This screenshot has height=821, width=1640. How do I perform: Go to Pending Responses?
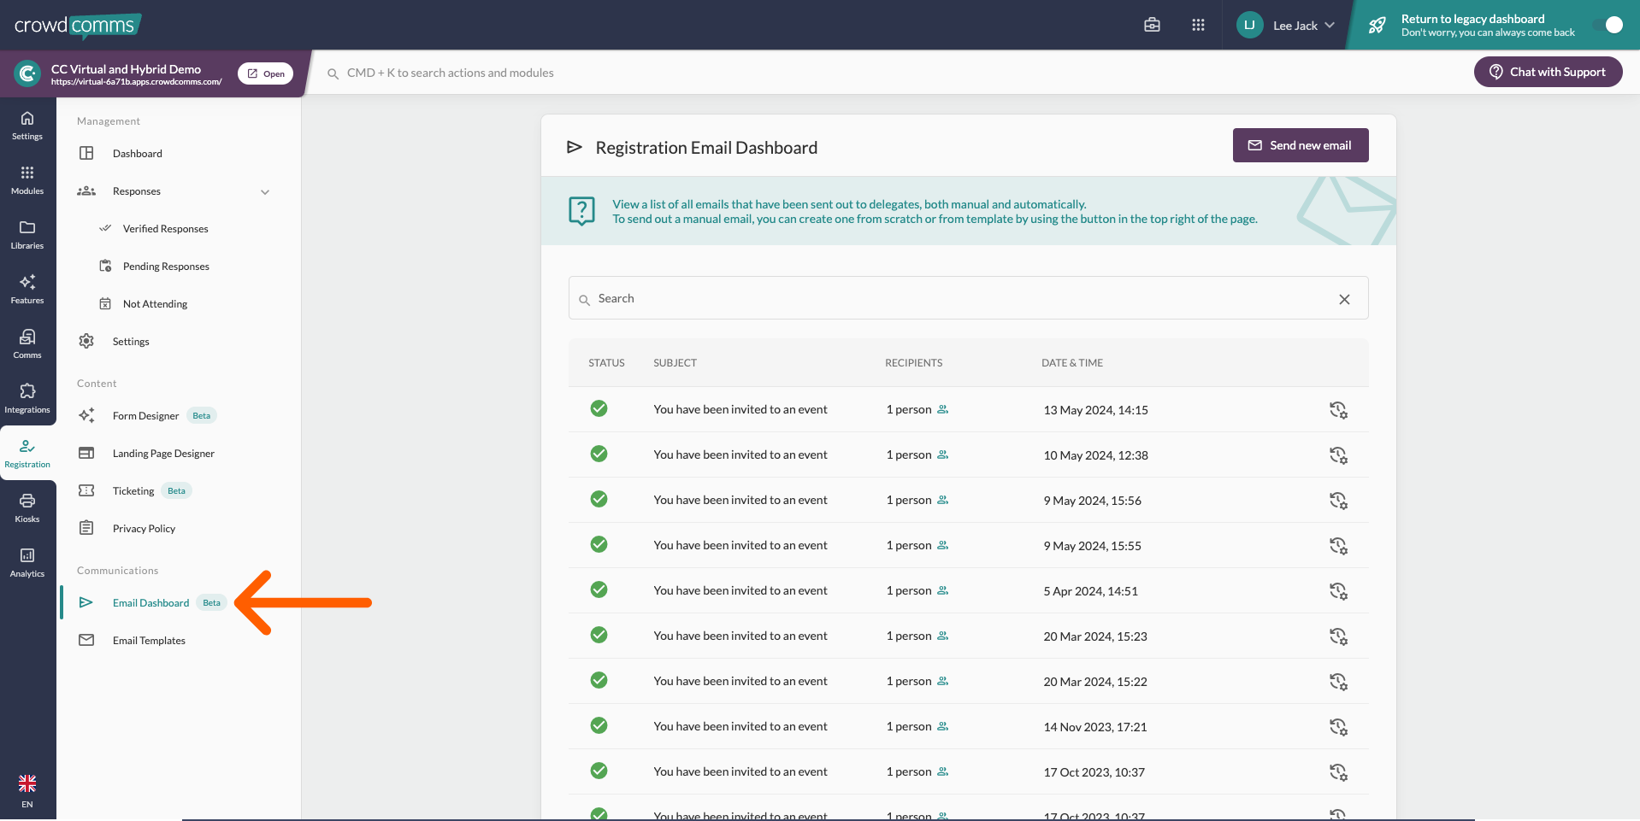pyautogui.click(x=166, y=267)
